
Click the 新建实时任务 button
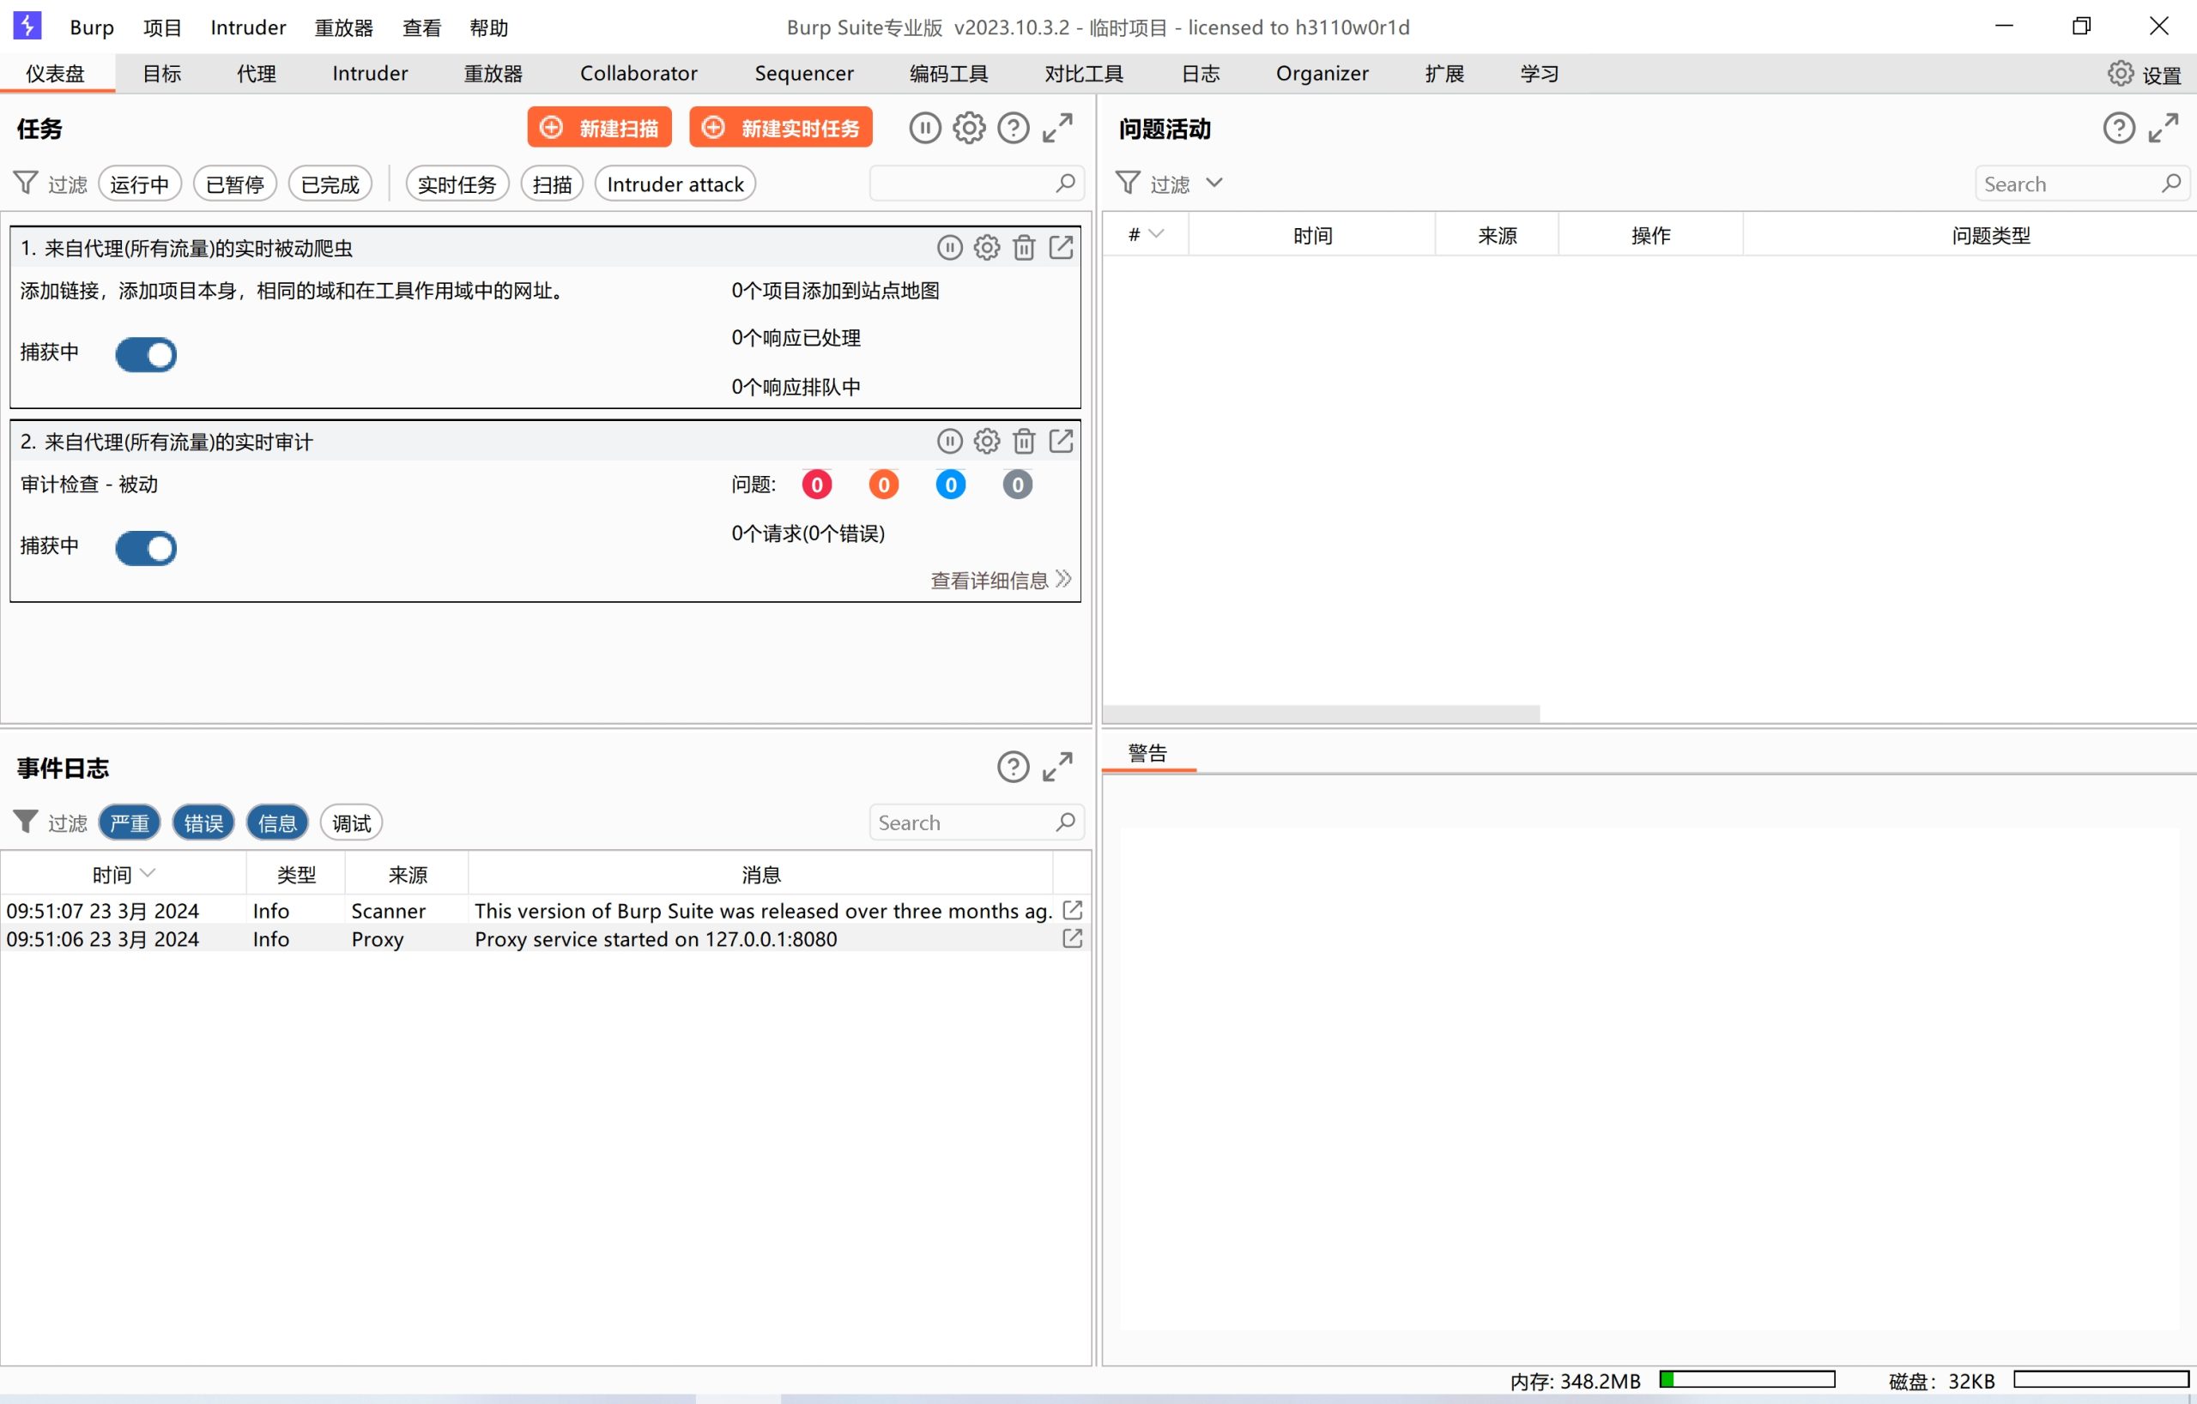781,128
